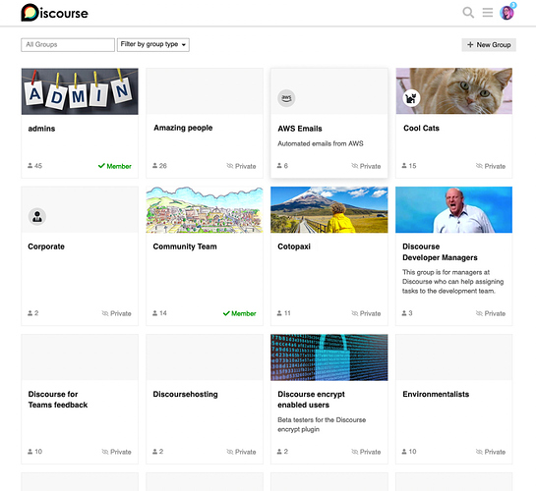Click the Cool Cats group cat avatar
This screenshot has width=536, height=491.
[x=411, y=98]
